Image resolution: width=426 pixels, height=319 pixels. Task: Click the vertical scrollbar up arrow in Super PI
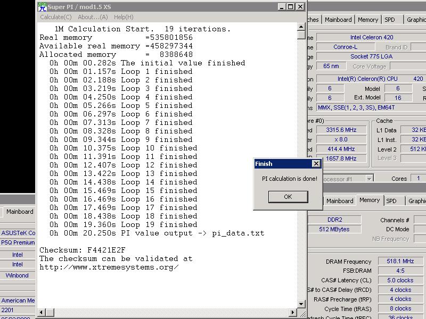click(x=301, y=27)
